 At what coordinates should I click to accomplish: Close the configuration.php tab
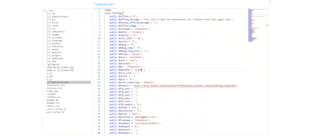[115, 4]
